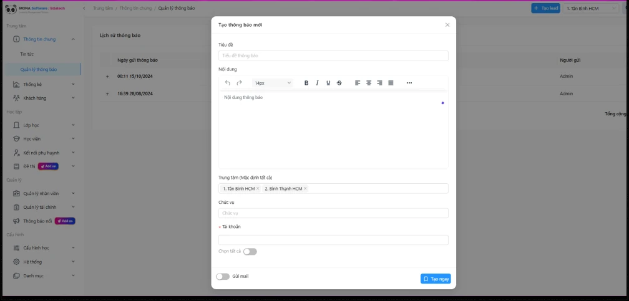Click the Kết nối phụ huynh icon
The width and height of the screenshot is (629, 301).
click(16, 153)
